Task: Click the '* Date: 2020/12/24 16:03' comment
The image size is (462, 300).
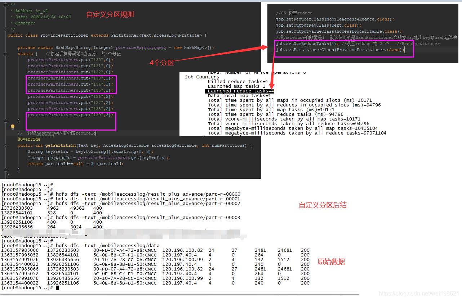Action: pyautogui.click(x=41, y=17)
